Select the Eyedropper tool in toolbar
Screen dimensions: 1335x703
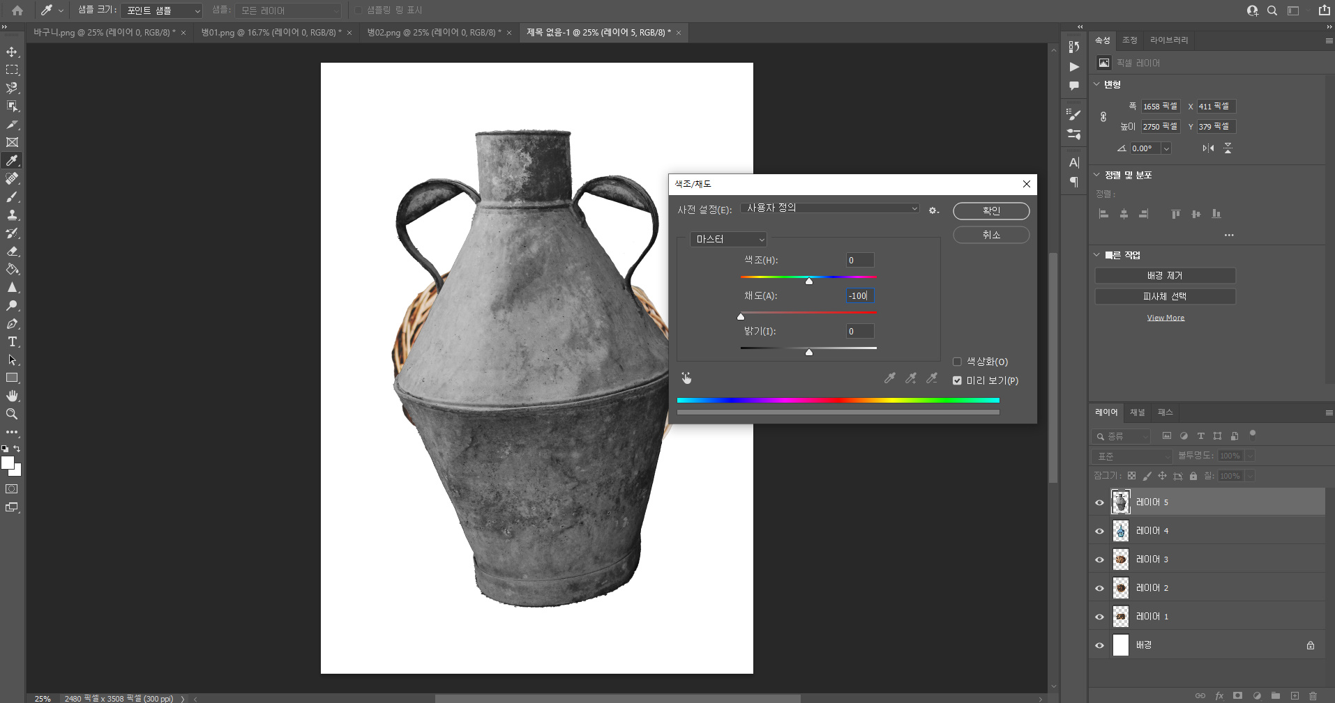click(12, 161)
